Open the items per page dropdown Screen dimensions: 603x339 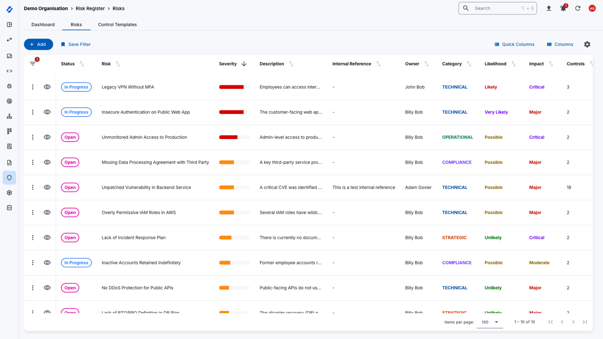(490, 322)
